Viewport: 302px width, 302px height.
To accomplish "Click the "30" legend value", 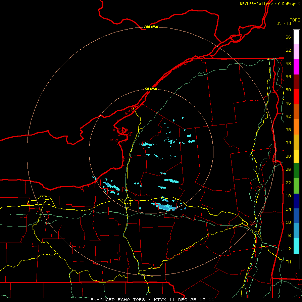I will coord(288,156).
